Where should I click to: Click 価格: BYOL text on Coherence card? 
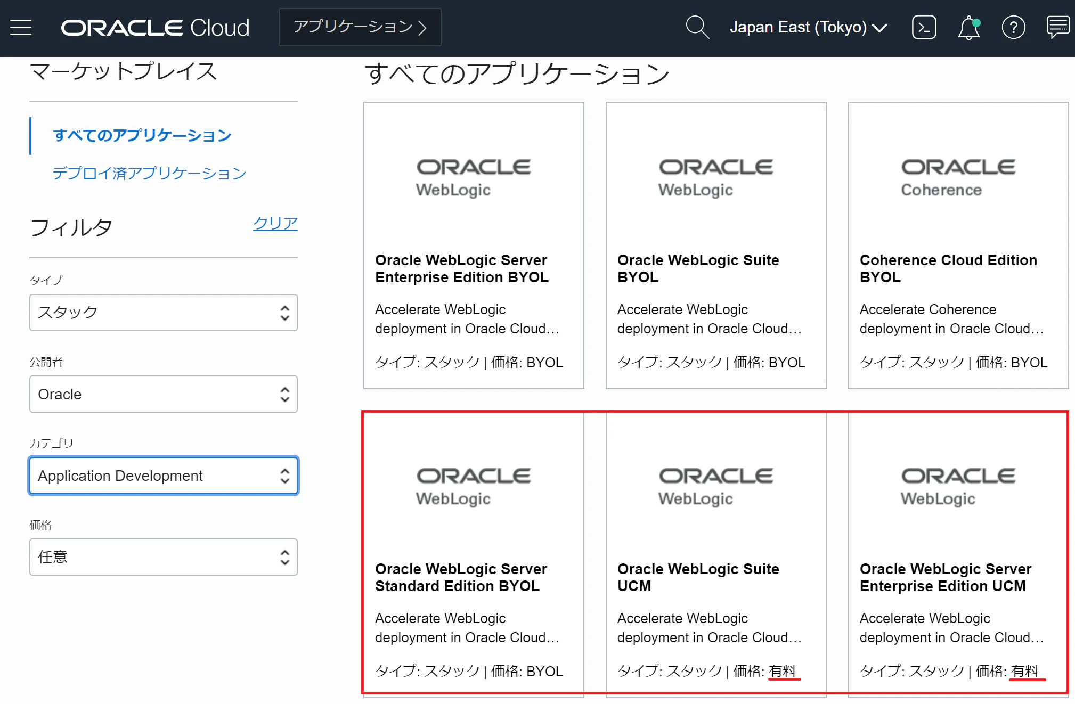click(x=1012, y=362)
